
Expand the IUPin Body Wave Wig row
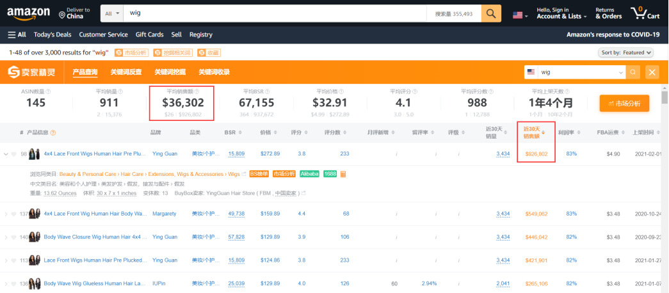pyautogui.click(x=6, y=283)
